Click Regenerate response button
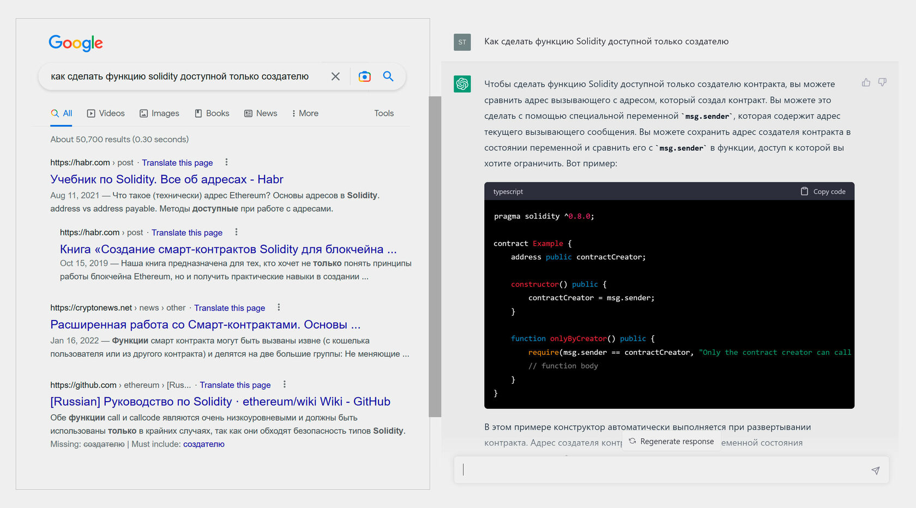This screenshot has width=916, height=508. pyautogui.click(x=671, y=442)
